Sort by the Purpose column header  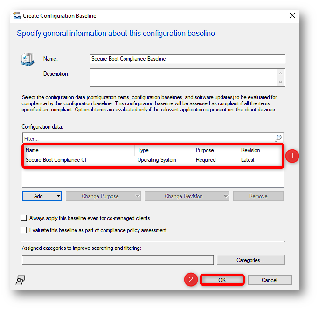click(x=215, y=150)
